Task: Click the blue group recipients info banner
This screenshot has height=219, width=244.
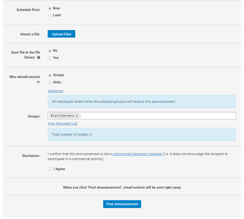Action: click(x=141, y=102)
